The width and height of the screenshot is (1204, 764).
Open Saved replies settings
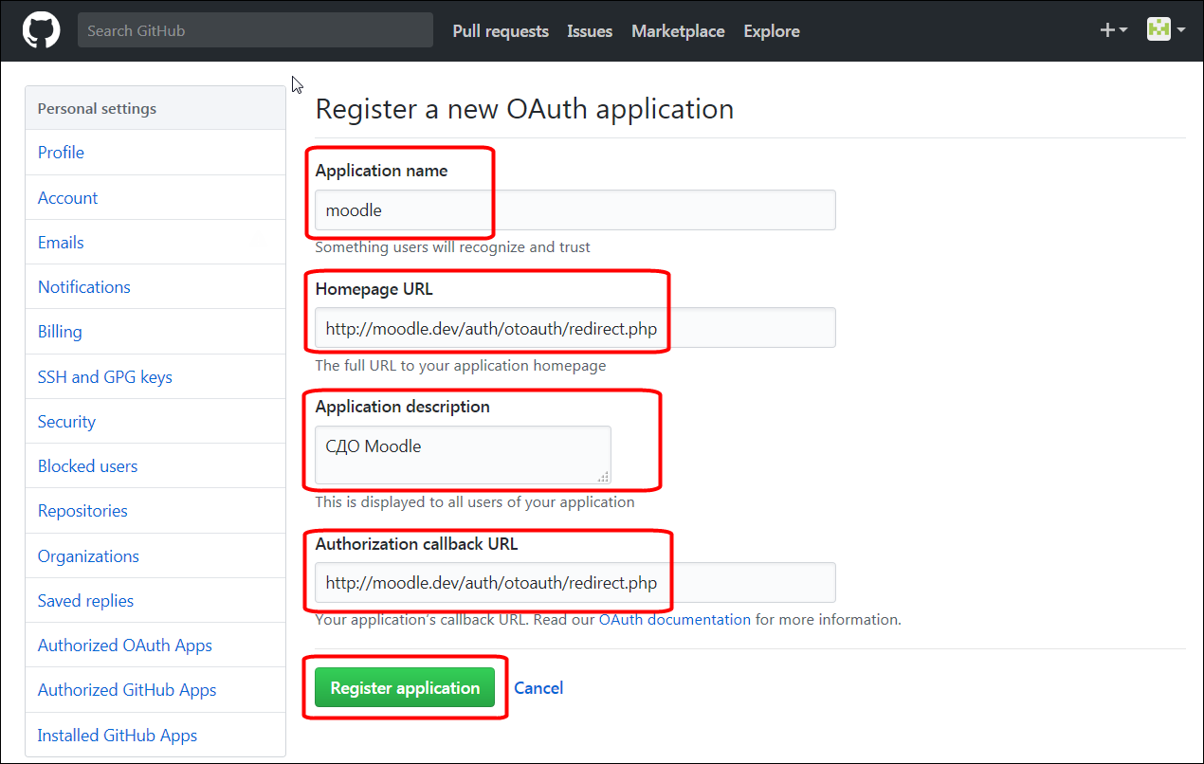(155, 601)
